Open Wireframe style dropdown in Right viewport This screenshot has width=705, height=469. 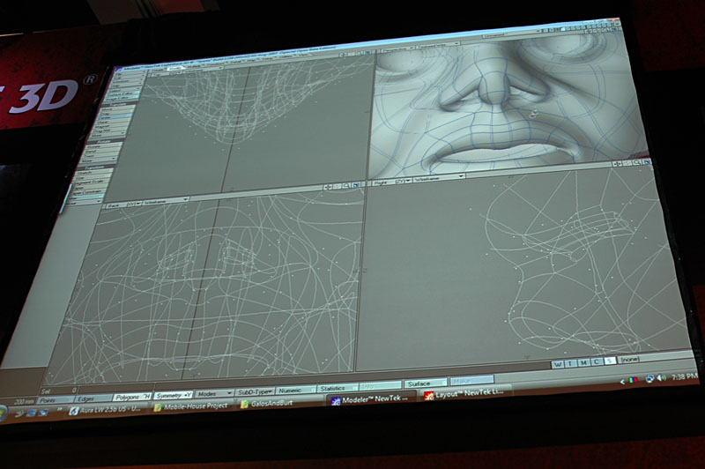point(440,178)
